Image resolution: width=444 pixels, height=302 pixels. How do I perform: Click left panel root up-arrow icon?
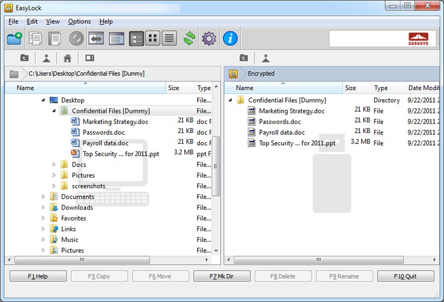[47, 58]
